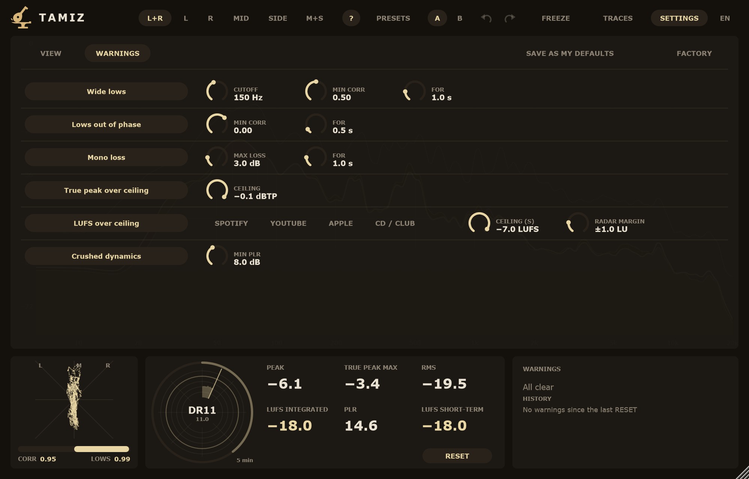The image size is (749, 479).
Task: Toggle TRACES display
Action: [618, 18]
